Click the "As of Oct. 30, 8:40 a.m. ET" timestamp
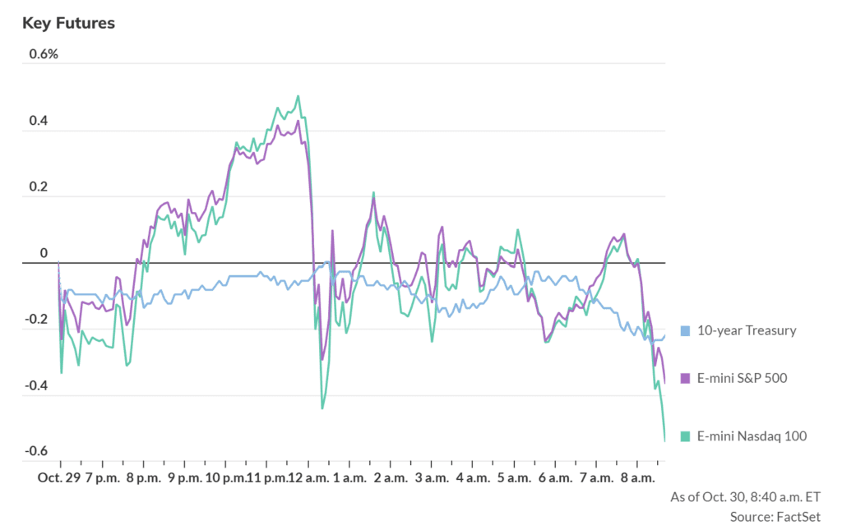 click(x=745, y=496)
